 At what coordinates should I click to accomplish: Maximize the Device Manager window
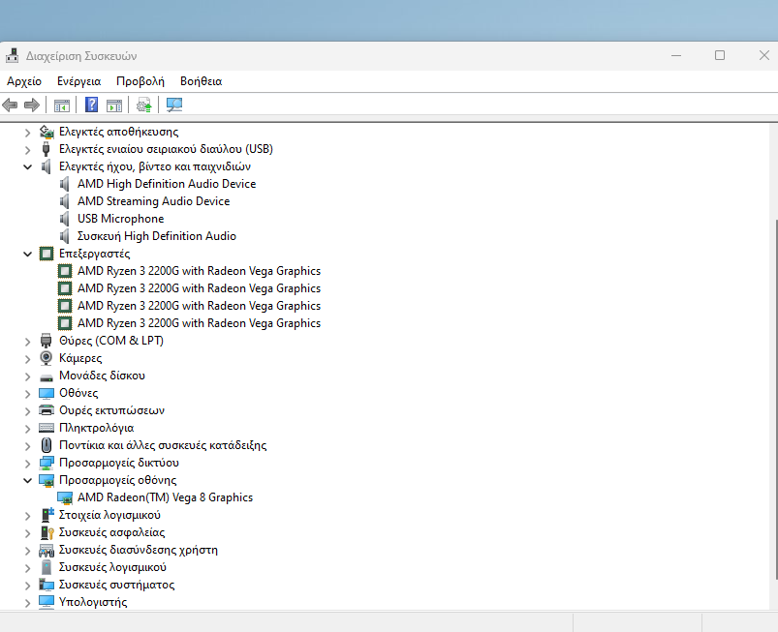[x=720, y=55]
